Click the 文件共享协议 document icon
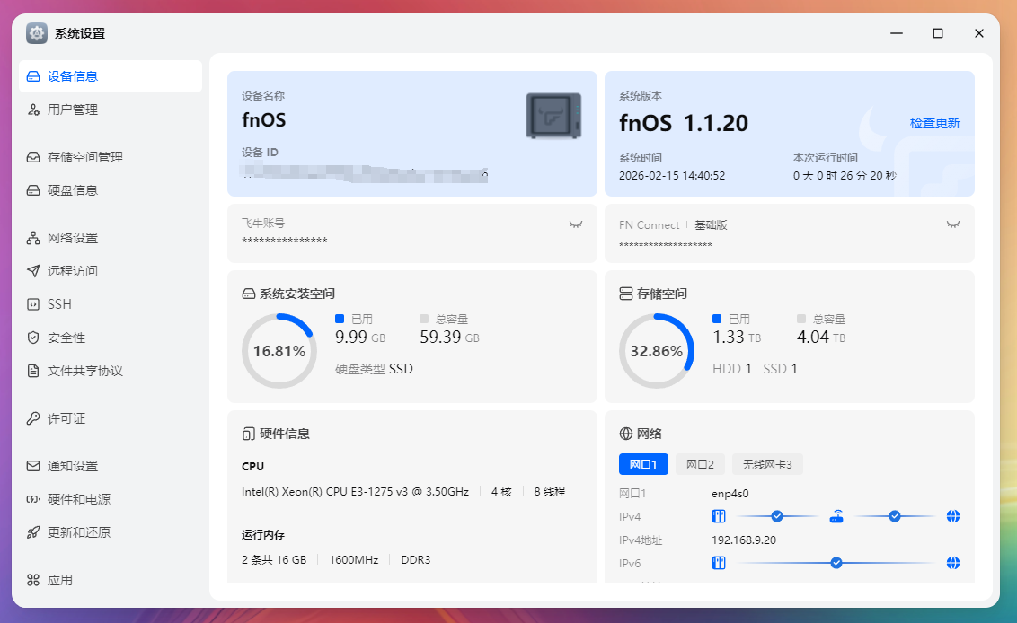The image size is (1017, 623). click(33, 371)
